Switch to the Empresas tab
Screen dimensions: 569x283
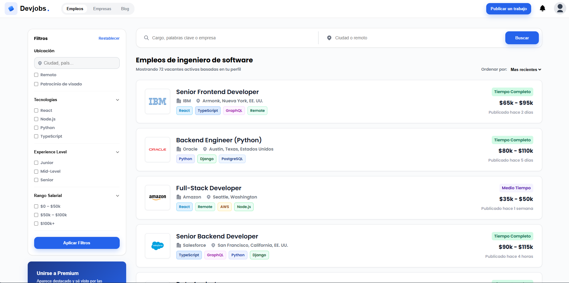click(x=102, y=9)
